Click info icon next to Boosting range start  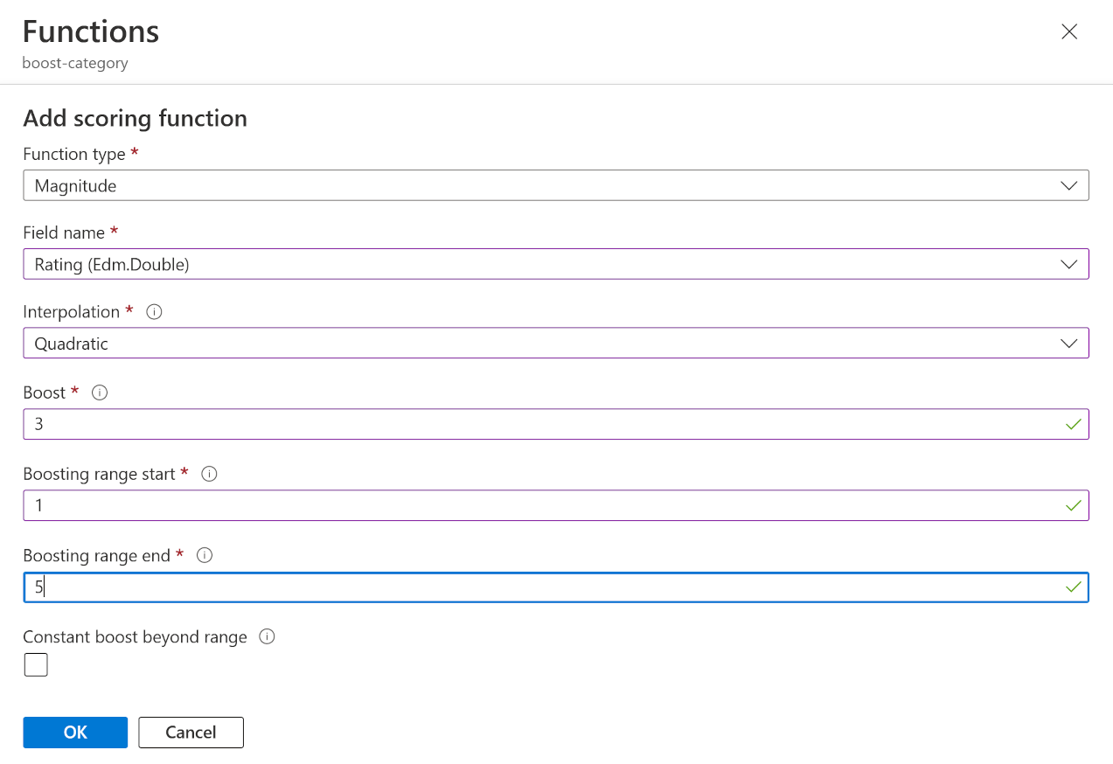(x=209, y=474)
